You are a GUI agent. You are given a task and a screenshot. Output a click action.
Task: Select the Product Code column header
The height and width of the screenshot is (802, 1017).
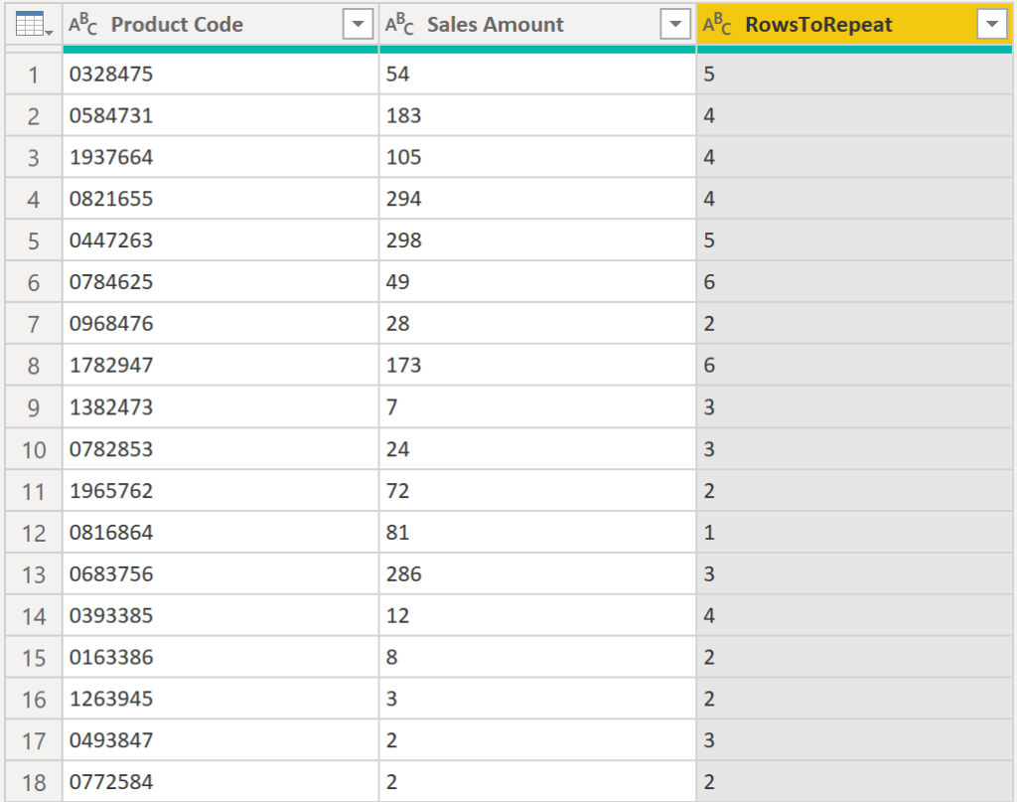click(x=220, y=25)
